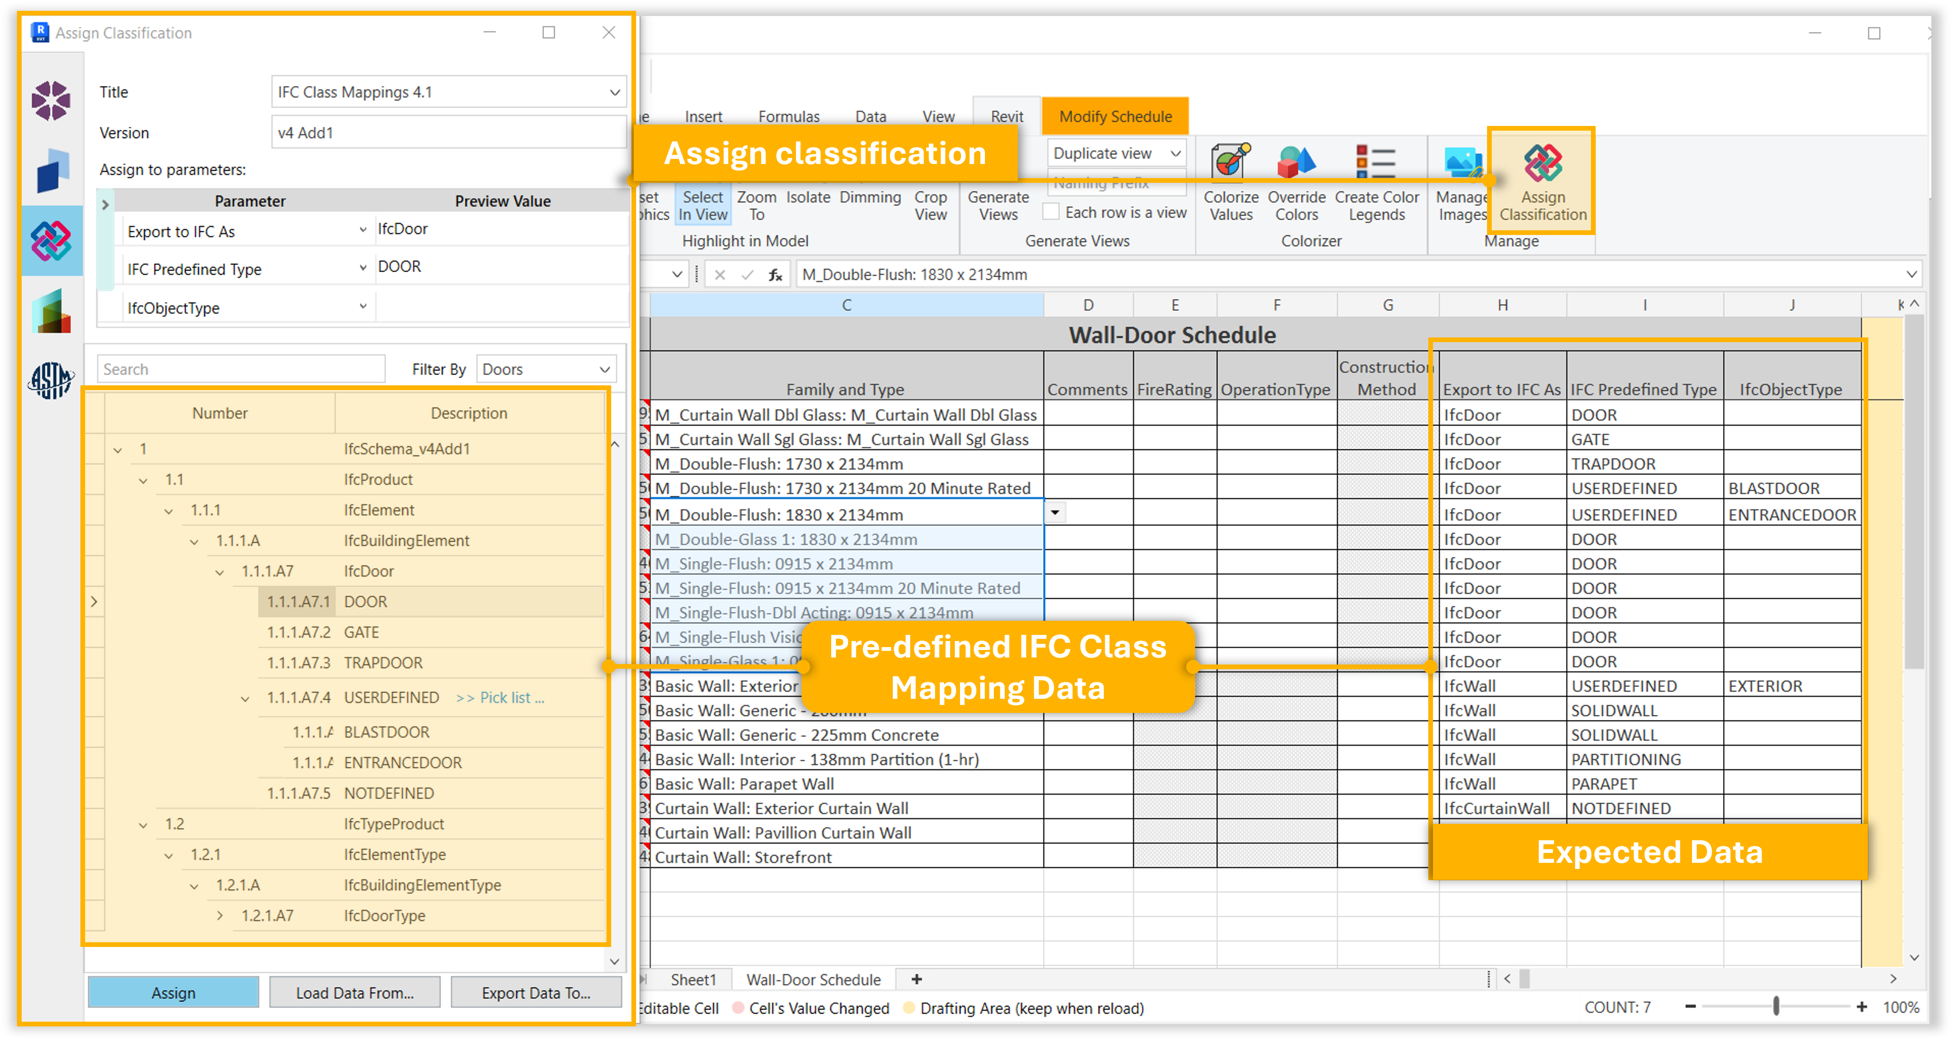The width and height of the screenshot is (1952, 1040).
Task: Click the zoom slider handle
Action: point(1775,1007)
